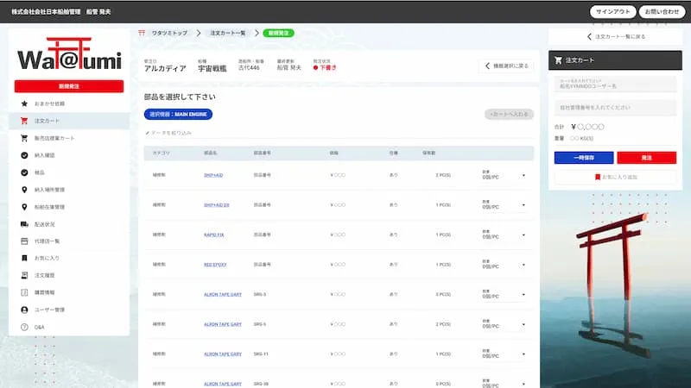691x388 pixels.
Task: Click the red 発注 button in cart
Action: [x=646, y=158]
